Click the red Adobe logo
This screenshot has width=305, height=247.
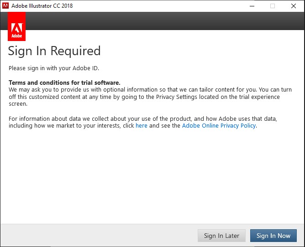16,27
